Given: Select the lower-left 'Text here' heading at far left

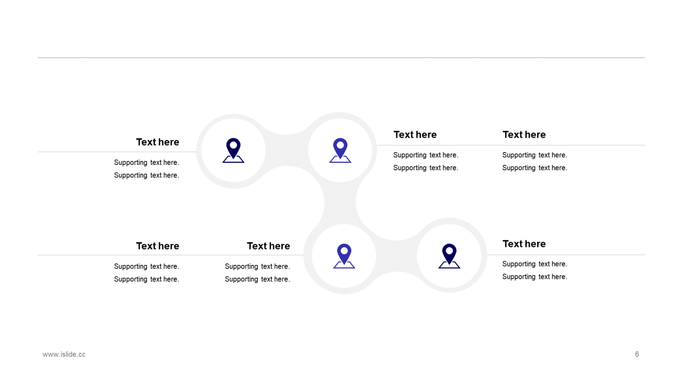Looking at the screenshot, I should [158, 246].
